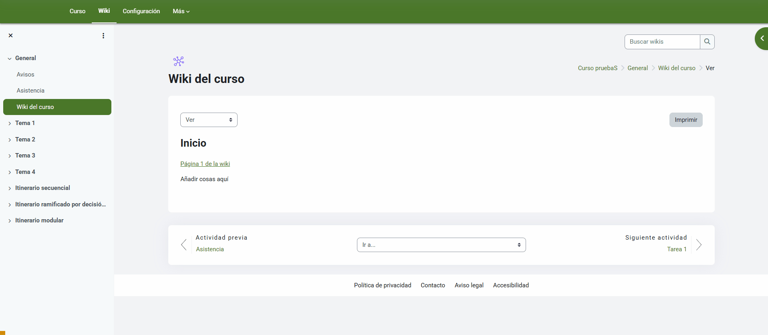This screenshot has height=335, width=768.
Task: Switch to the Curso tab
Action: 77,11
